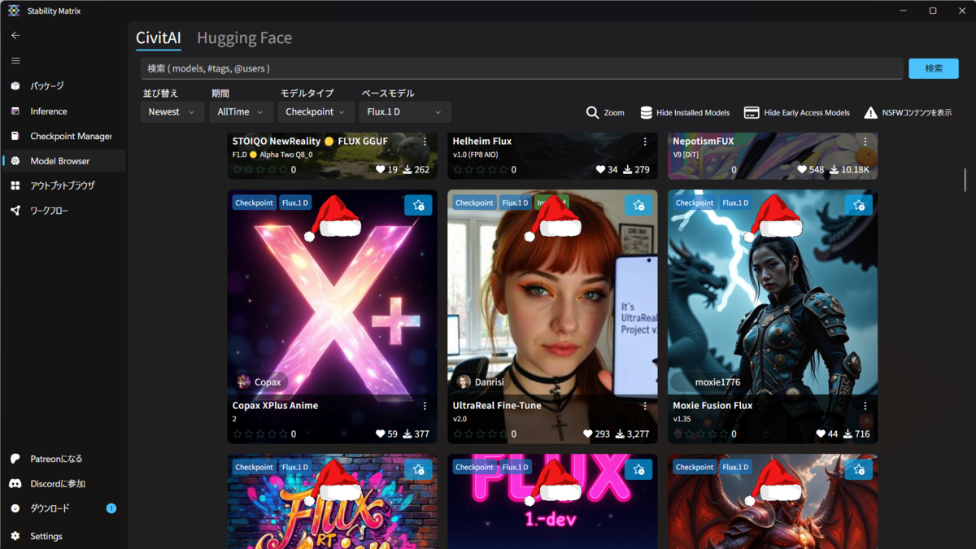
Task: Click the notification badge on ダウンロード
Action: point(111,508)
